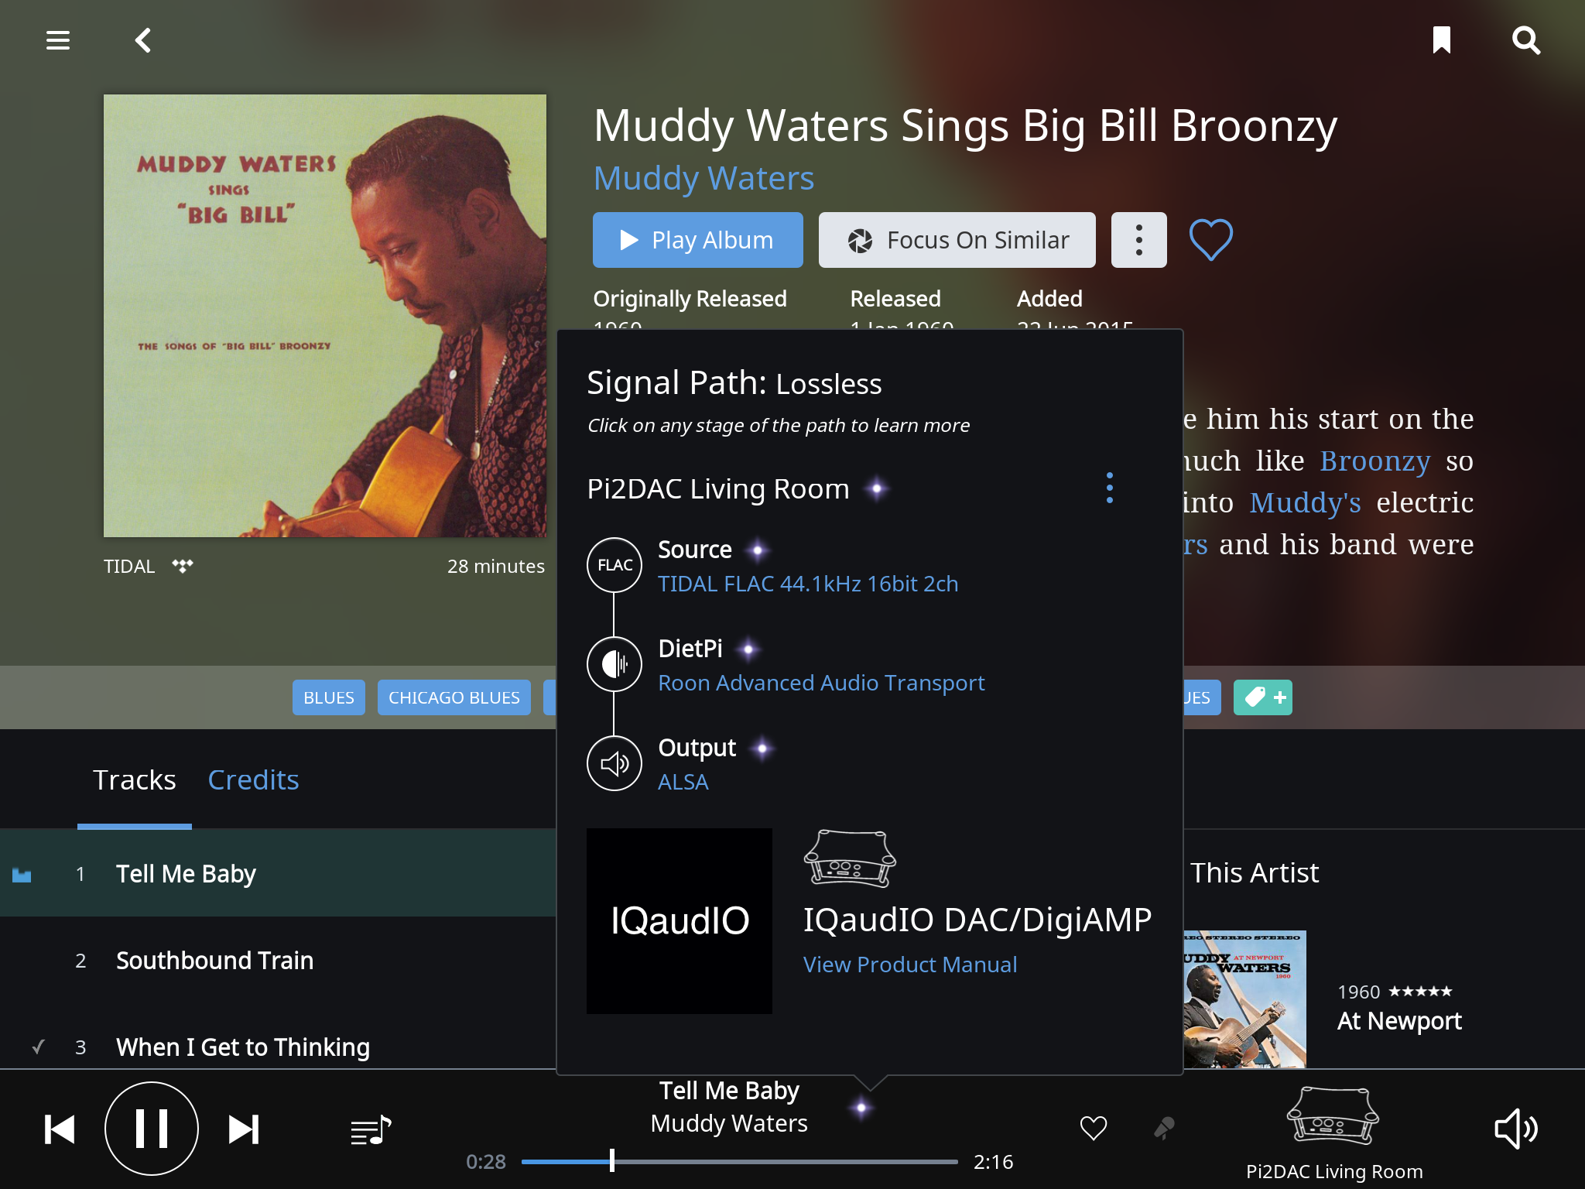The height and width of the screenshot is (1189, 1585).
Task: Go back with the left chevron
Action: click(x=143, y=40)
